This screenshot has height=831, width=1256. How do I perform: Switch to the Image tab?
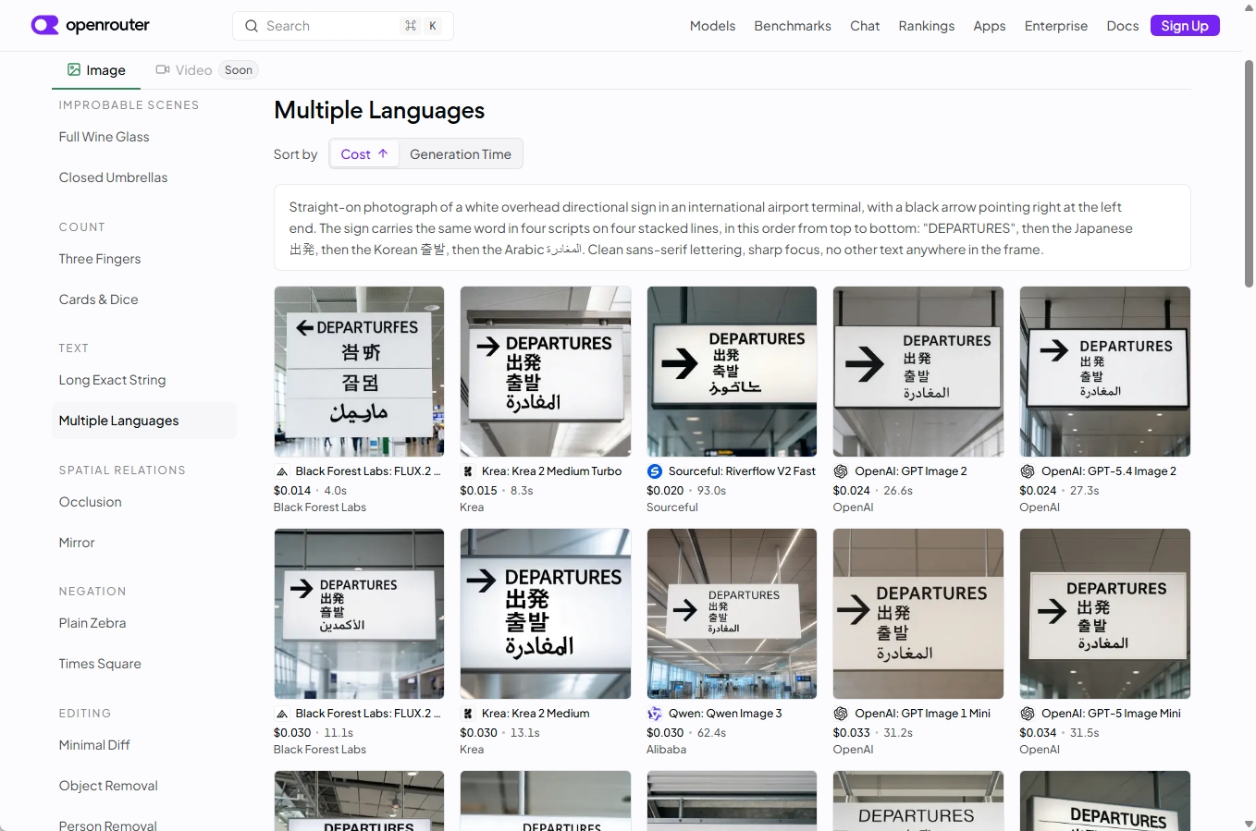pos(96,70)
